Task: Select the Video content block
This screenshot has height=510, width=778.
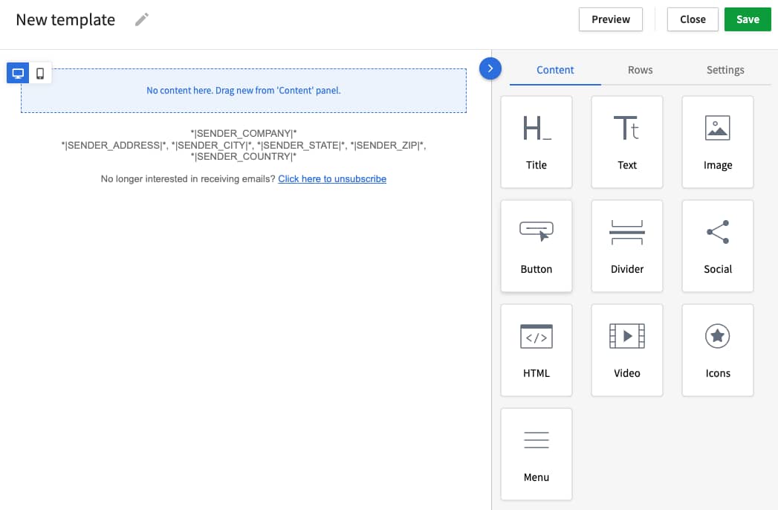Action: [x=627, y=350]
